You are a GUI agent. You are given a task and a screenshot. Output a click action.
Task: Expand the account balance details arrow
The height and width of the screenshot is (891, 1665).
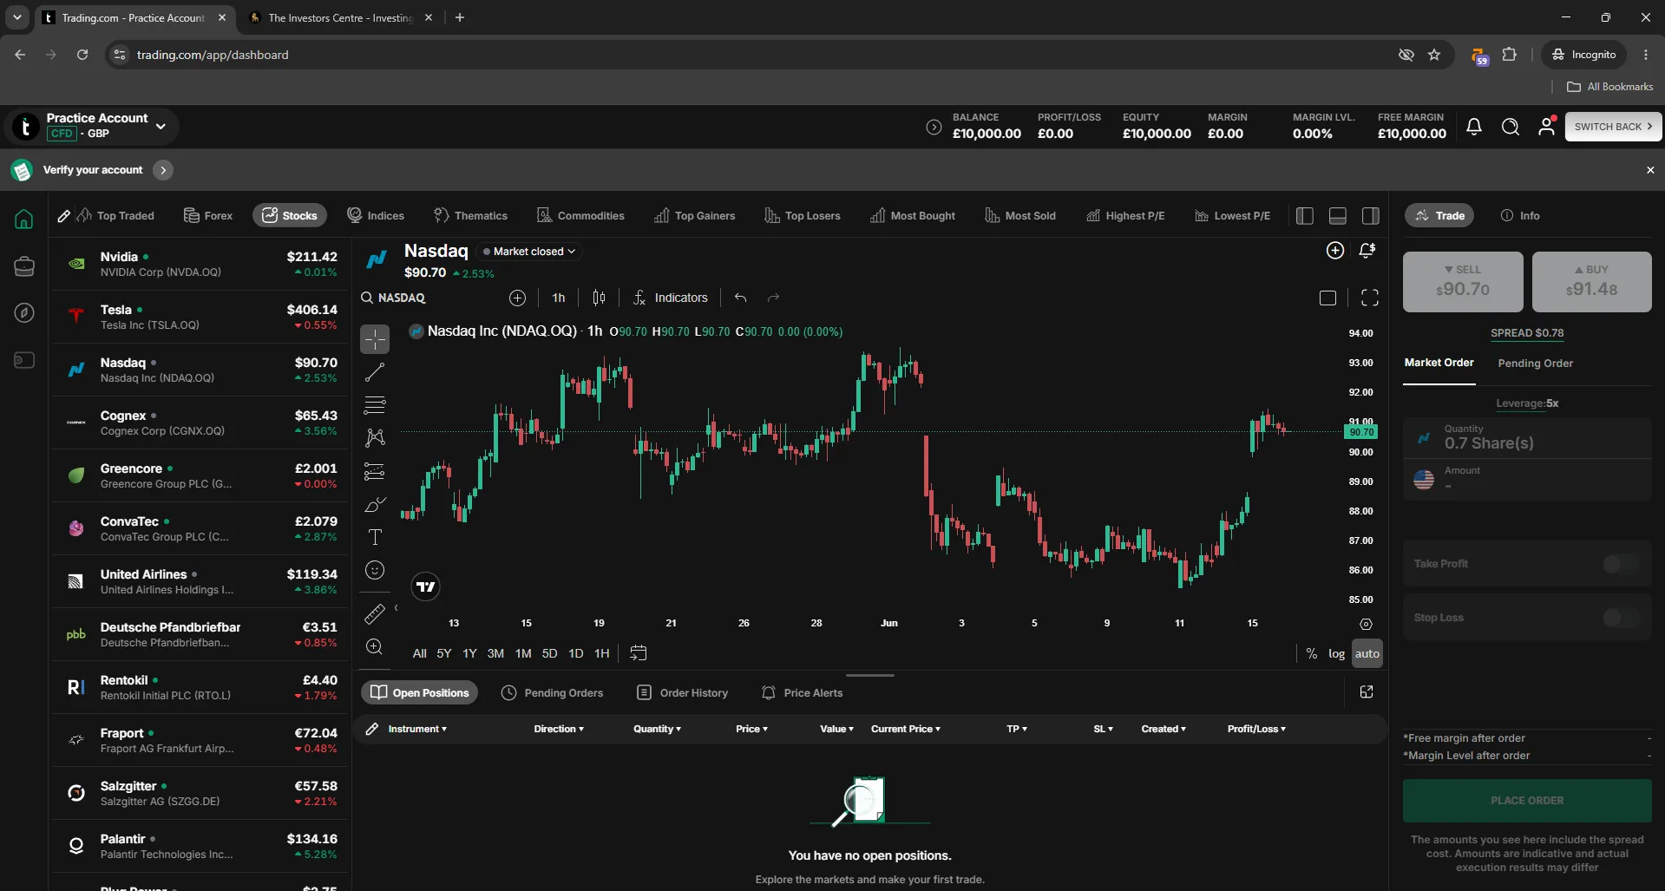pyautogui.click(x=934, y=128)
